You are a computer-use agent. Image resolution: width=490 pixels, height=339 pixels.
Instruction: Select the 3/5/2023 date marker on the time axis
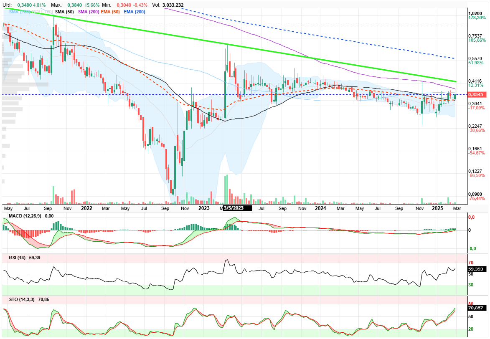click(x=237, y=208)
